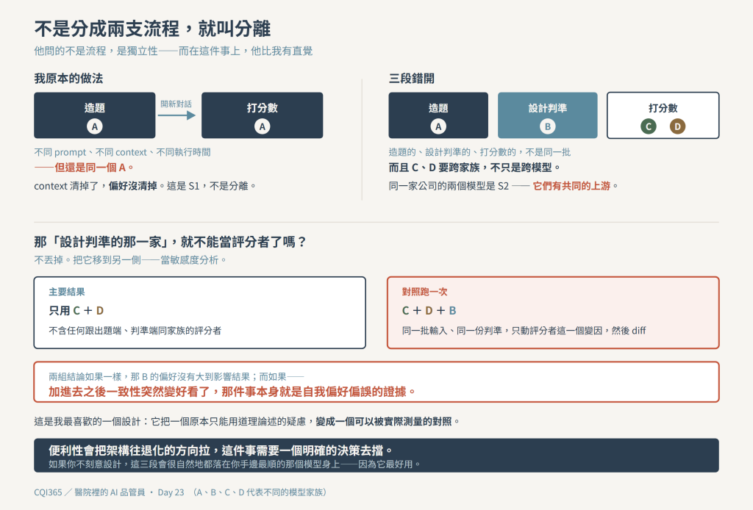
Task: Open the 對照跑一次 card
Action: (553, 312)
